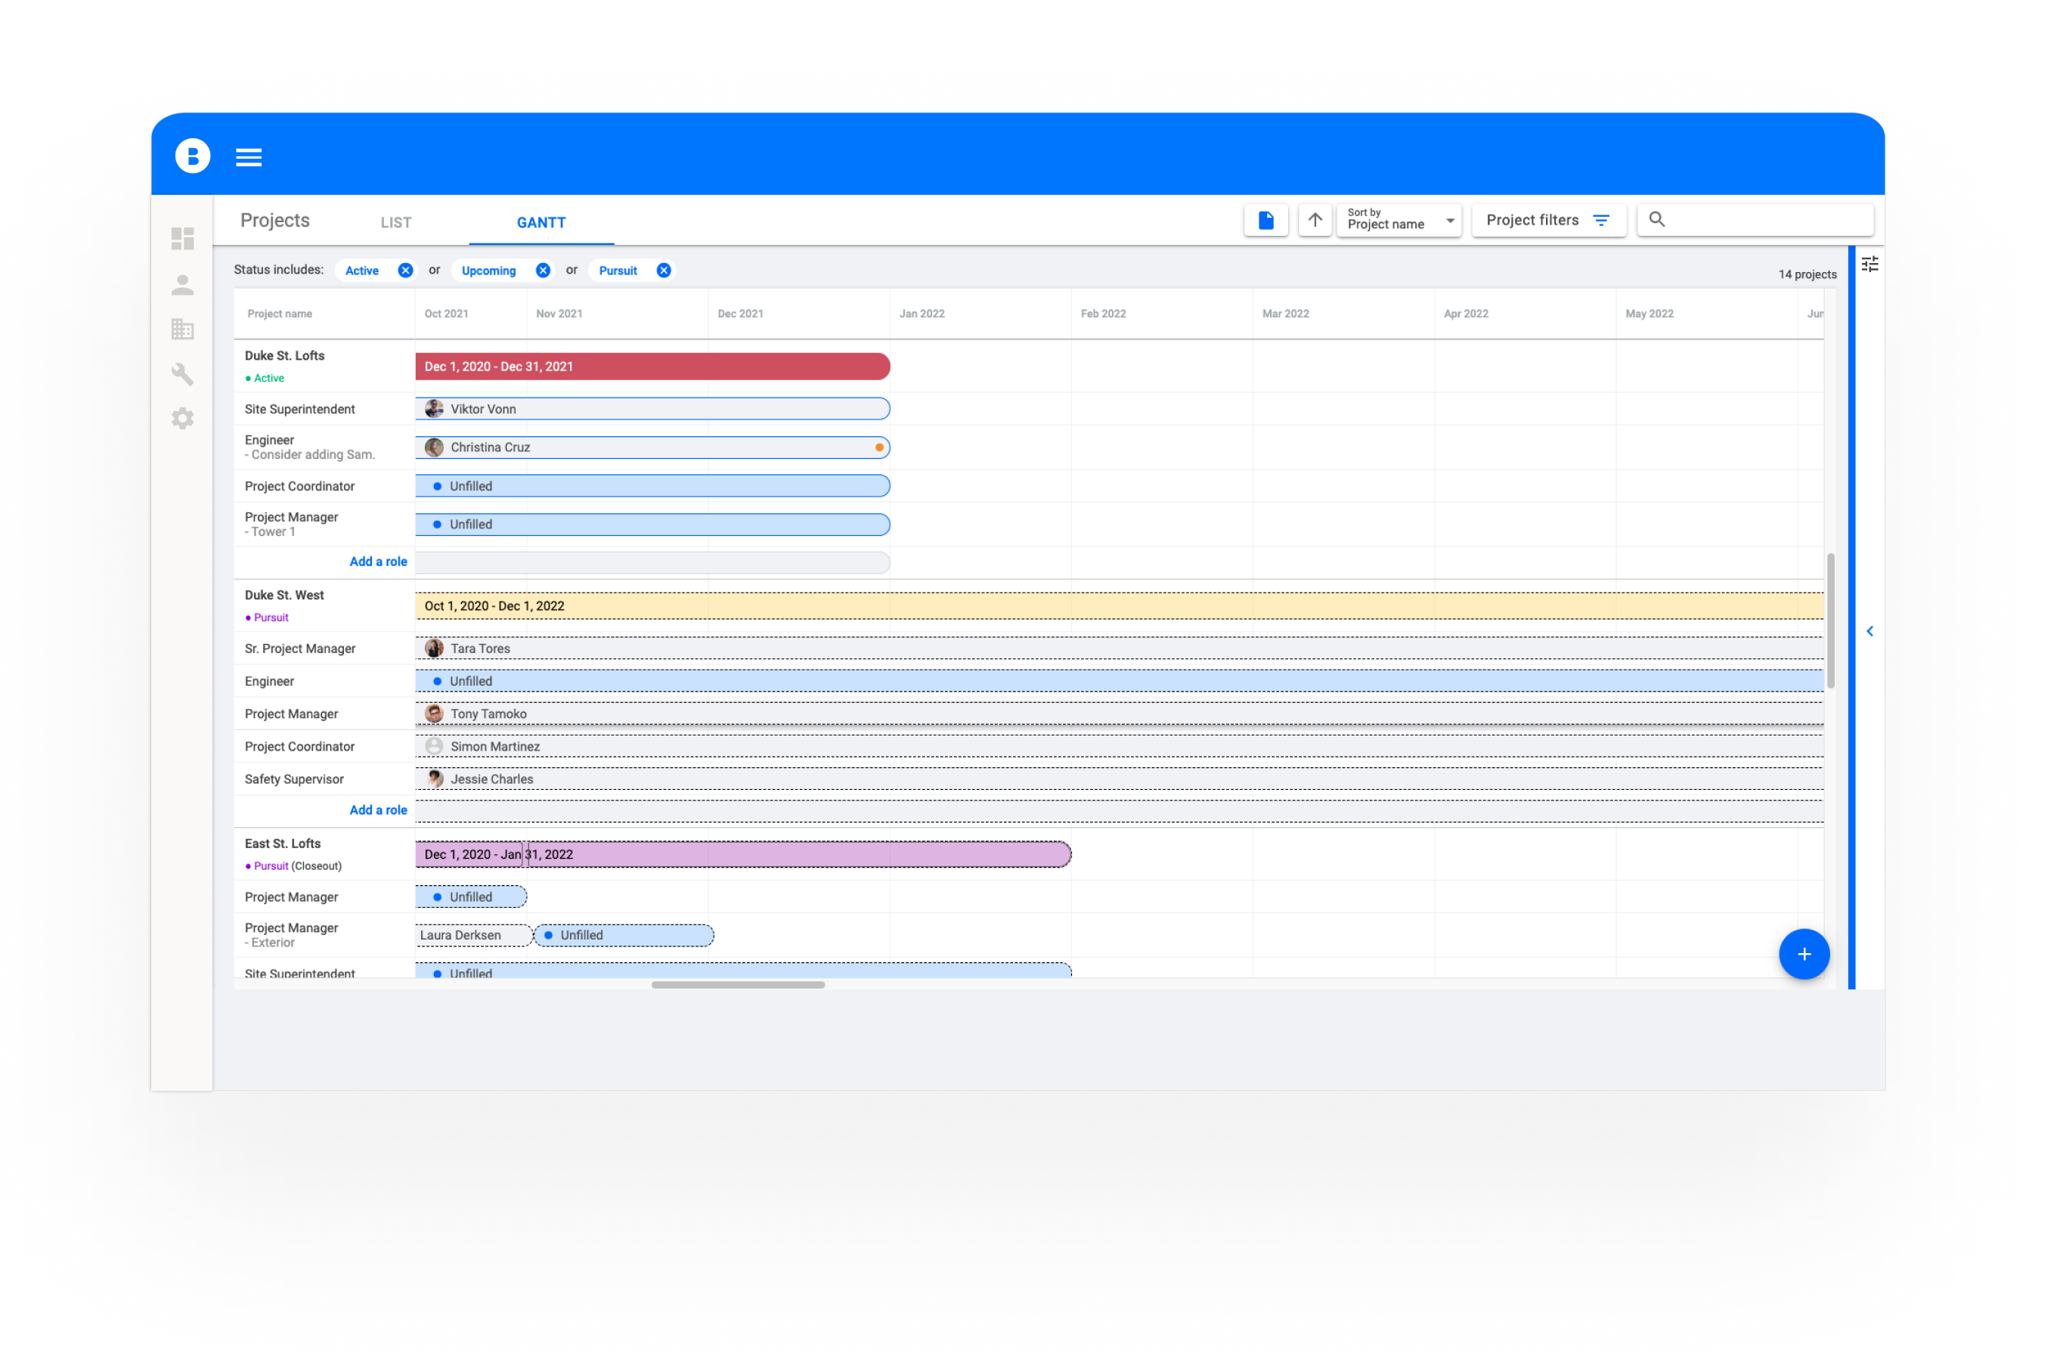
Task: Open the hamburger menu
Action: click(x=248, y=157)
